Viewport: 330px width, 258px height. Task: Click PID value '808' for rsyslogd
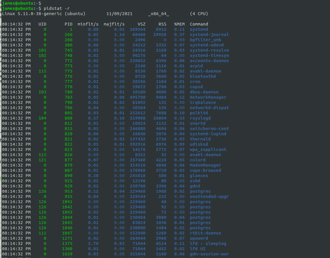click(68, 118)
